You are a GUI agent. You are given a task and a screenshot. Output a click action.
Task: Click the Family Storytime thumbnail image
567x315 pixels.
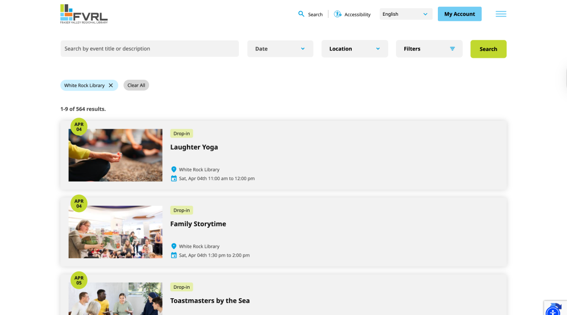pos(115,232)
